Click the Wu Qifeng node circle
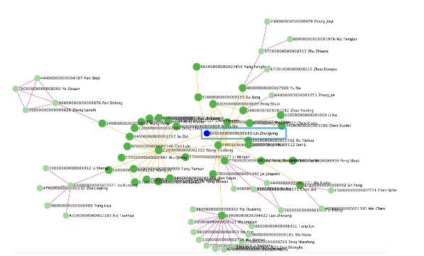 point(121,157)
